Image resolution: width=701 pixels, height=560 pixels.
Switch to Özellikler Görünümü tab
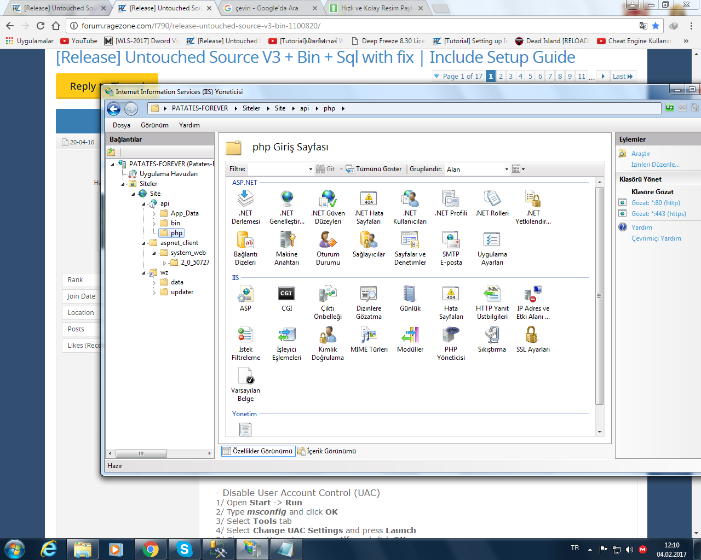258,451
